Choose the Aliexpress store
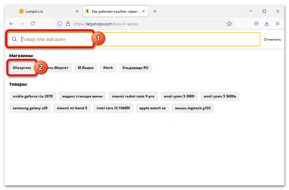This screenshot has height=190, width=289. click(22, 68)
